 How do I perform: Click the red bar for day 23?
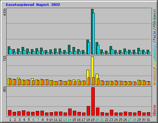pos(111,113)
